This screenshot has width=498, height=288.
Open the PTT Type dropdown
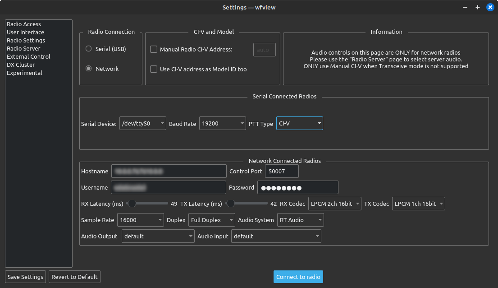(x=300, y=124)
